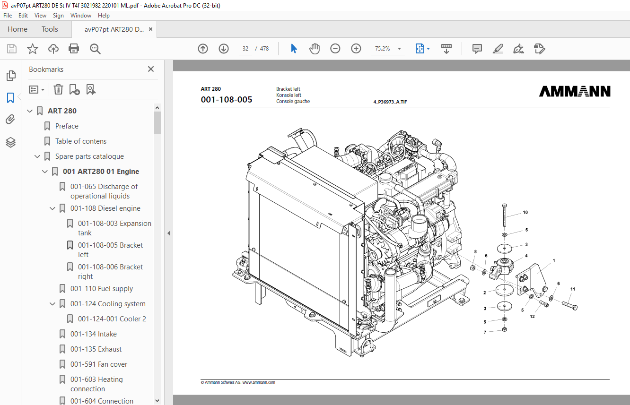This screenshot has width=630, height=405.
Task: Go to next page arrow
Action: pos(224,49)
